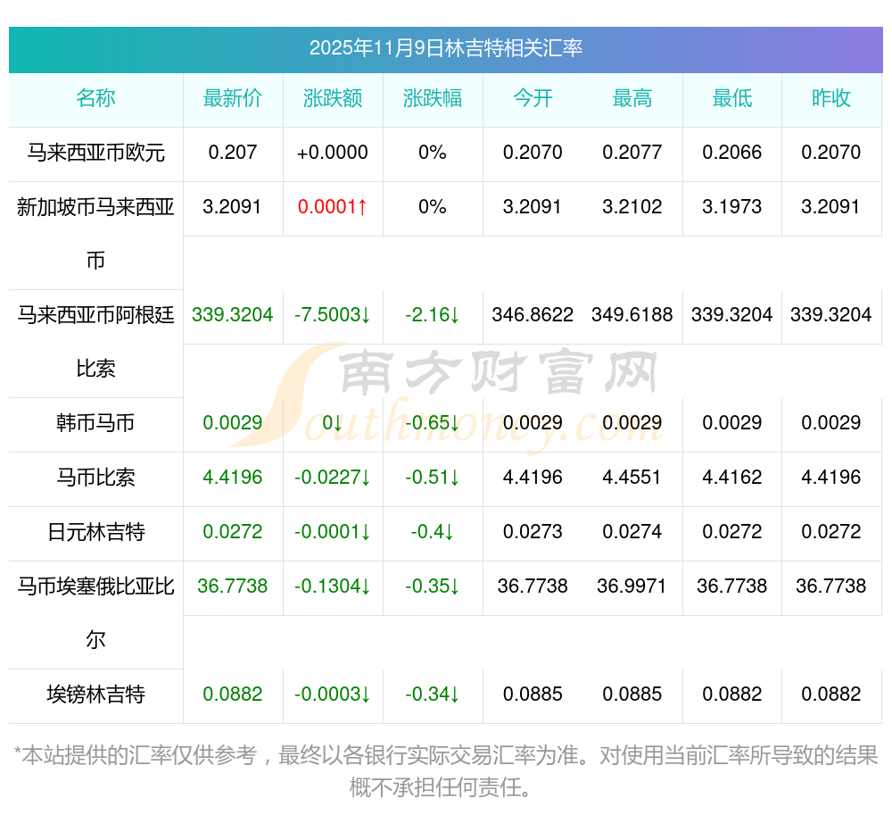Click the 最新价 column header
The width and height of the screenshot is (892, 815).
click(233, 98)
